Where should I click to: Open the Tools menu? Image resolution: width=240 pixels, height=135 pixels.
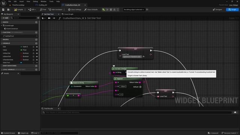[51, 1]
